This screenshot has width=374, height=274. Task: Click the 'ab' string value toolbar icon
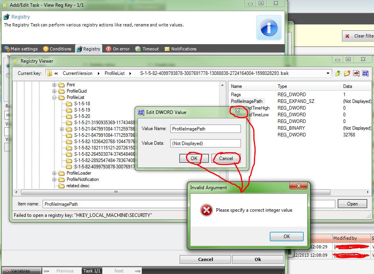356,73
